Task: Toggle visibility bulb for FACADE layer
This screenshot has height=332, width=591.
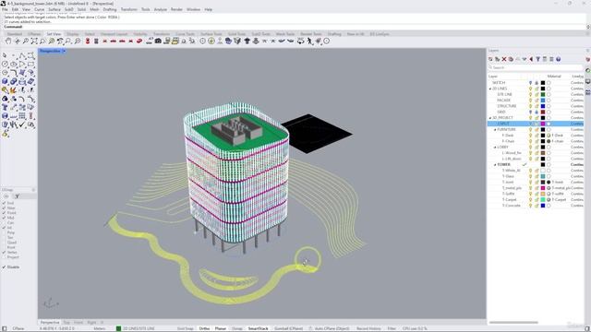Action: tap(530, 101)
